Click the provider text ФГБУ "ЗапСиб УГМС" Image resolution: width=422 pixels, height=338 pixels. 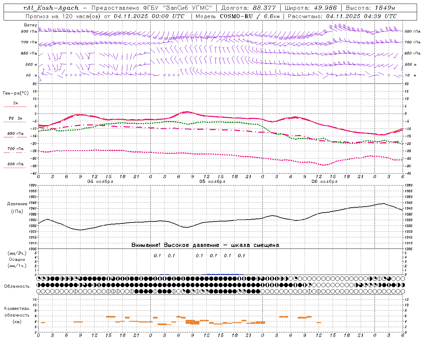[177, 8]
